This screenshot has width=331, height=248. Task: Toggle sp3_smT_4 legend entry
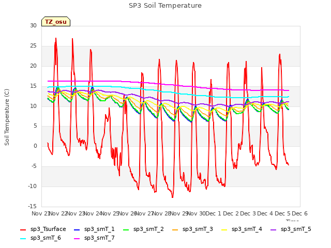click(242, 229)
